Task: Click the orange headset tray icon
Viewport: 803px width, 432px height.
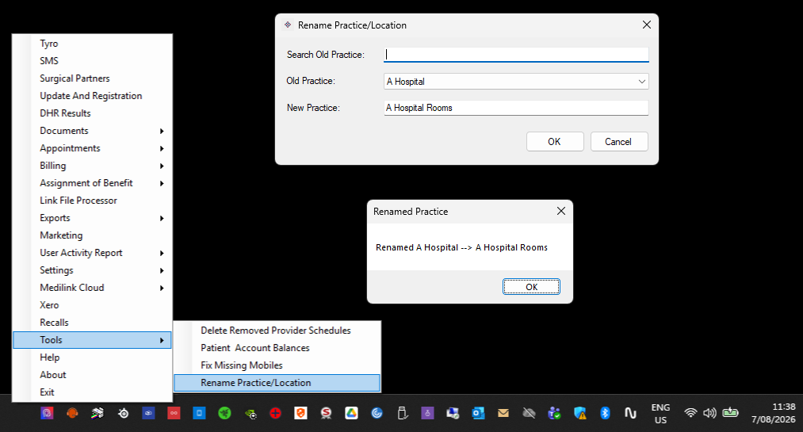Action: pyautogui.click(x=72, y=413)
